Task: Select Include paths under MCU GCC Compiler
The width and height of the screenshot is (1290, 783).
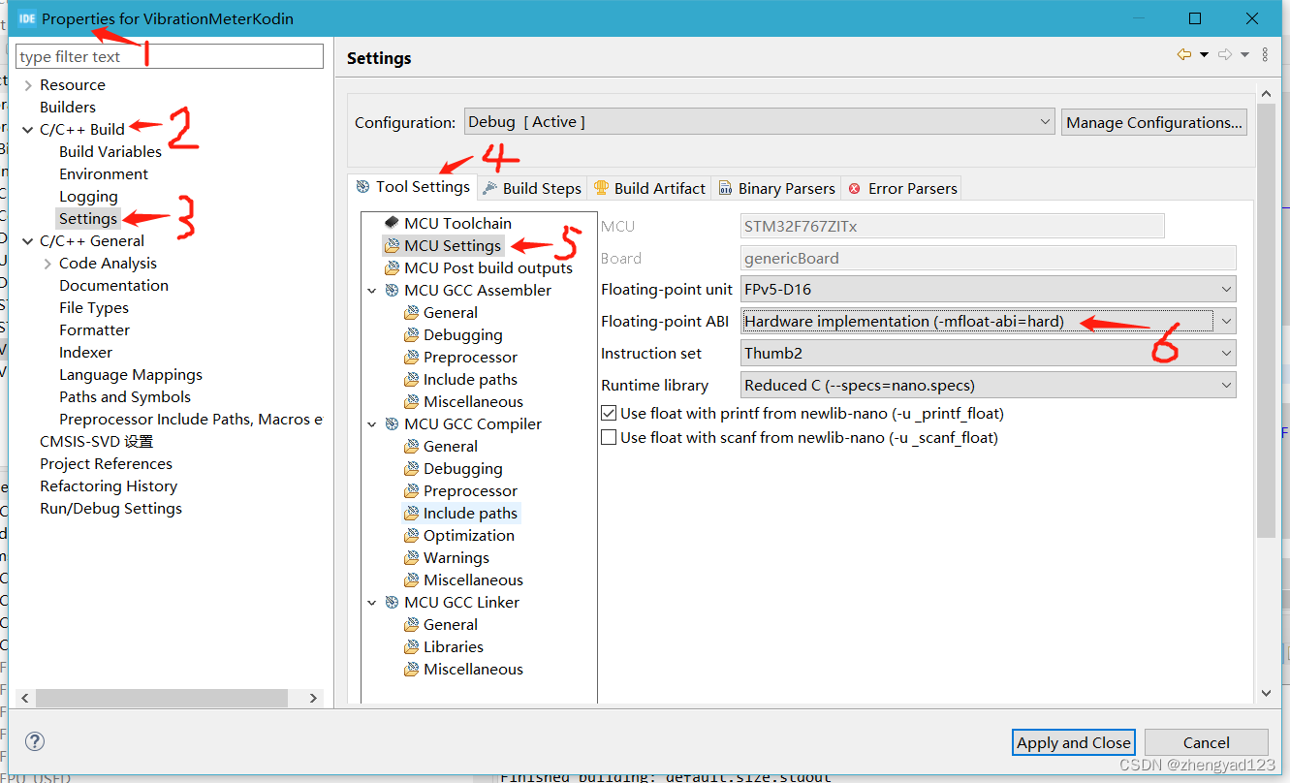Action: pyautogui.click(x=470, y=513)
